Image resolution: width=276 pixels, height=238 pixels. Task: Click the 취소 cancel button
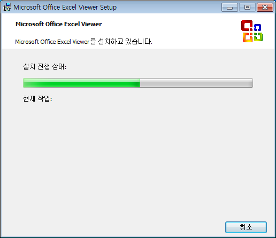click(246, 227)
